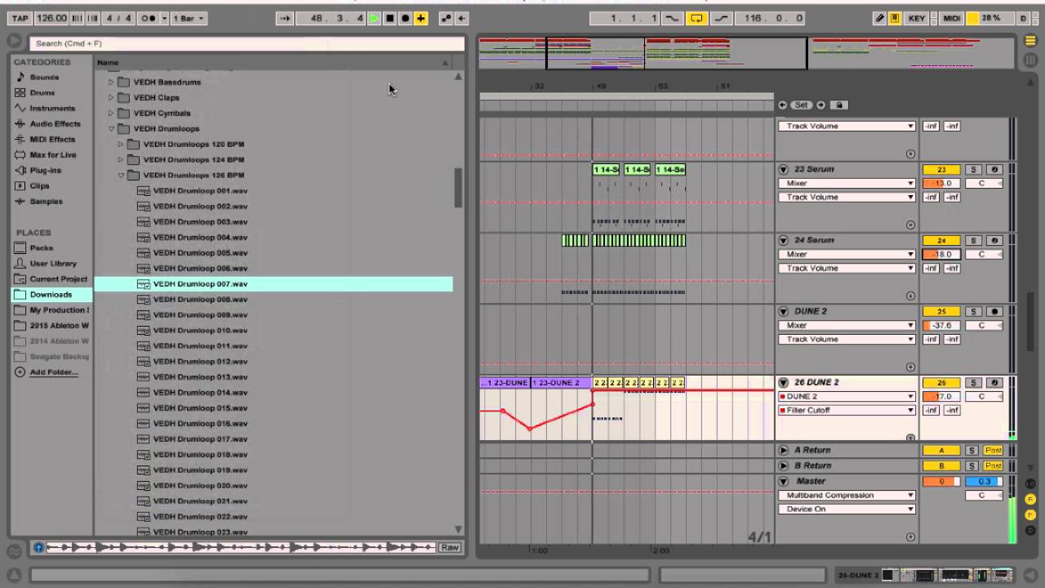Toggle track 25 DUNE 2 activator

[x=941, y=312]
